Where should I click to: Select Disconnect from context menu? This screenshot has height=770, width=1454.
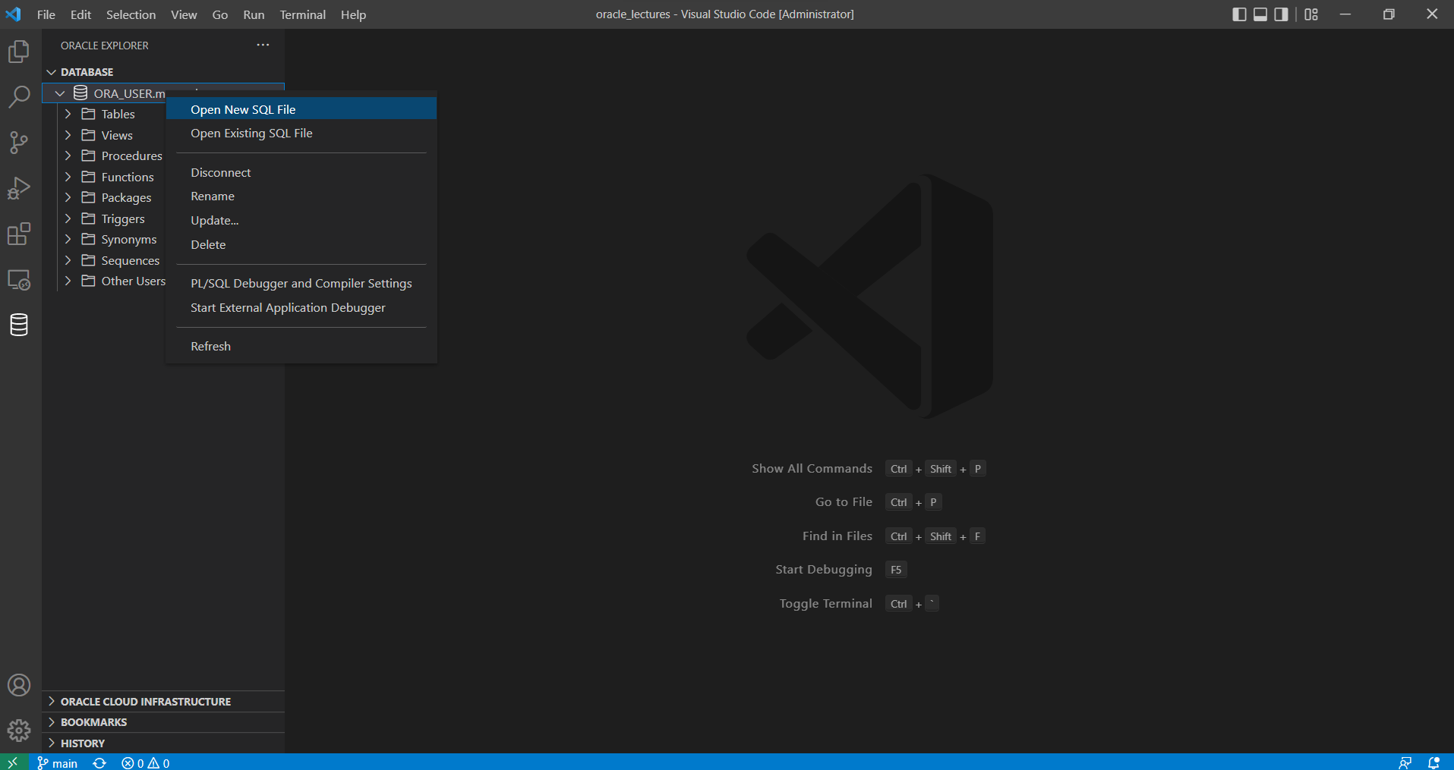(x=301, y=172)
